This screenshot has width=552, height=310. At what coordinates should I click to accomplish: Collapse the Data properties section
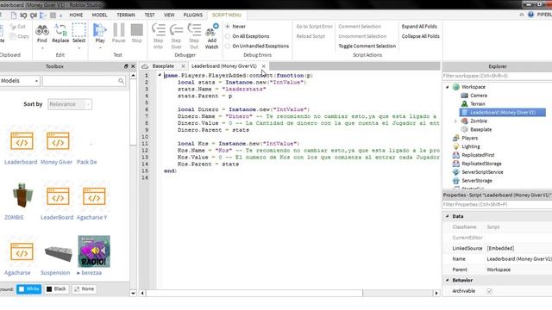pos(448,216)
